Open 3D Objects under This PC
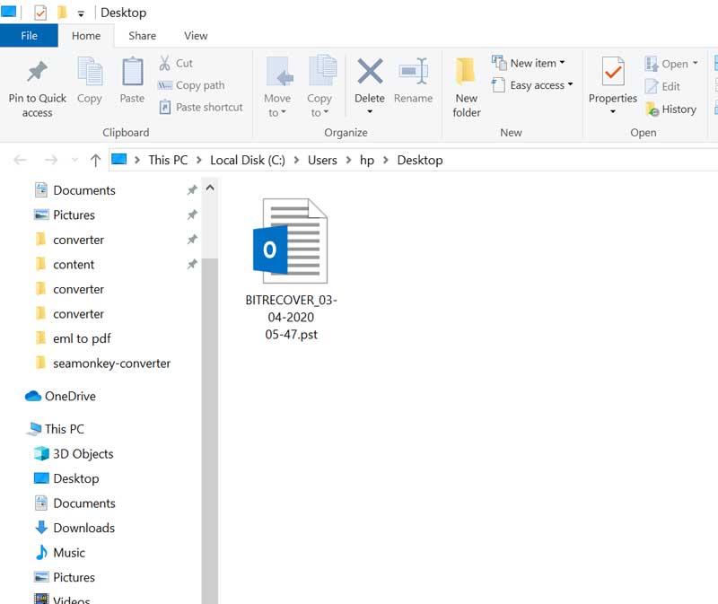Viewport: 718px width, 604px height. (x=83, y=454)
